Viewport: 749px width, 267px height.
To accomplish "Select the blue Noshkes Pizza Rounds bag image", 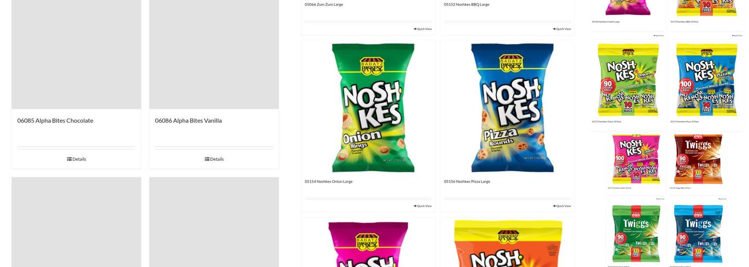I will point(507,108).
